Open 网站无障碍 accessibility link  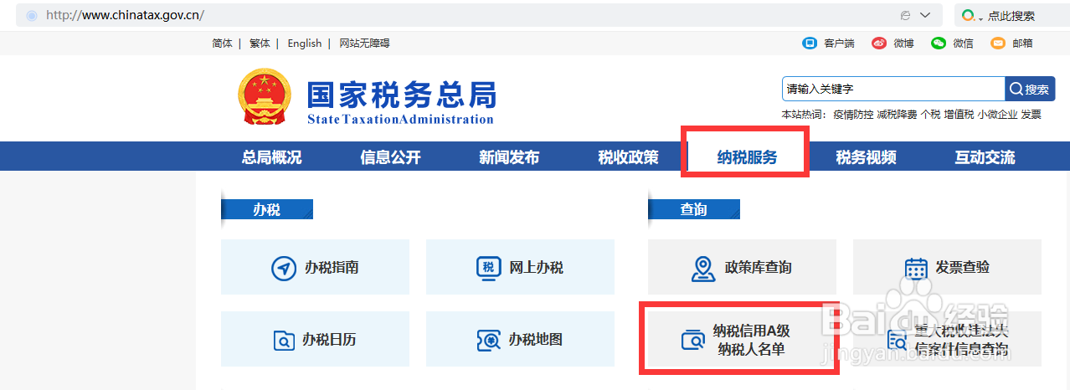pyautogui.click(x=364, y=44)
